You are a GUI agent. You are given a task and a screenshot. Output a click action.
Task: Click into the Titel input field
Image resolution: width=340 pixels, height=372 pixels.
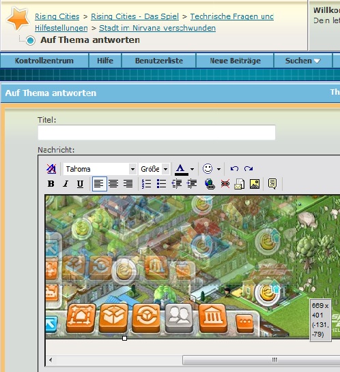156,132
